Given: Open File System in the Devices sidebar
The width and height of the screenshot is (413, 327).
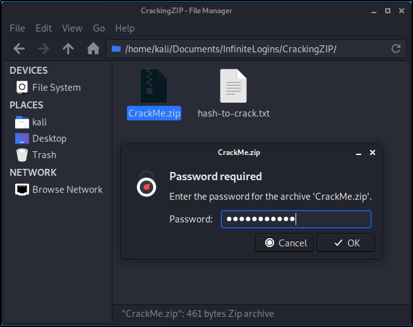Looking at the screenshot, I should [x=56, y=88].
